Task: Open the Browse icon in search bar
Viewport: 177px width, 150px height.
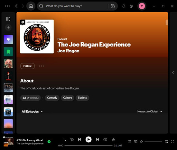Action: [x=113, y=6]
